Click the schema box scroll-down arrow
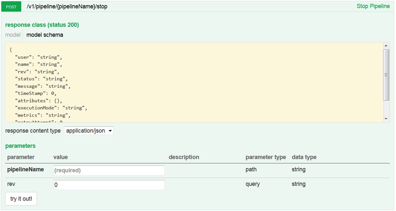This screenshot has width=396, height=211. click(386, 119)
